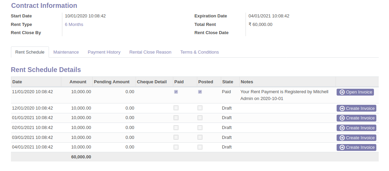This screenshot has height=171, width=389.
Task: Sort table by Amount column header
Action: click(x=77, y=82)
